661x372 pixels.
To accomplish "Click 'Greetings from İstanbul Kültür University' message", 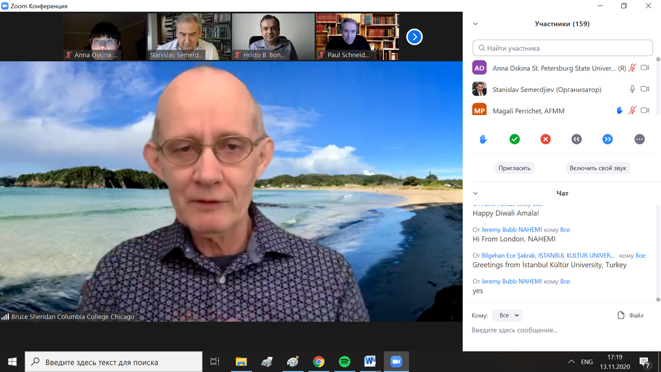I will 550,265.
